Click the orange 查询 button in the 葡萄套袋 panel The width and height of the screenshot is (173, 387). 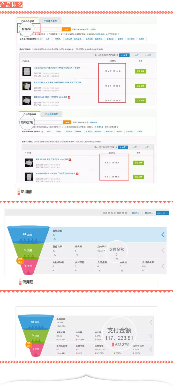[67, 122]
